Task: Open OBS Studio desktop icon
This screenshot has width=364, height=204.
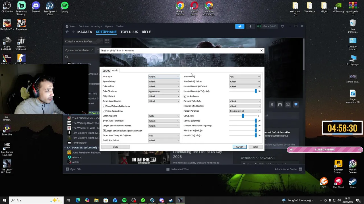Action: [7, 7]
